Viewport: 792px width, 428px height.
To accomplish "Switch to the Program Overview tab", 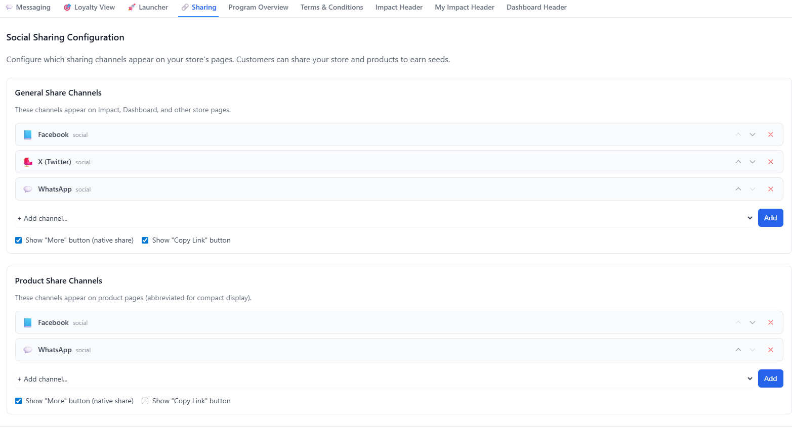I will pyautogui.click(x=258, y=8).
